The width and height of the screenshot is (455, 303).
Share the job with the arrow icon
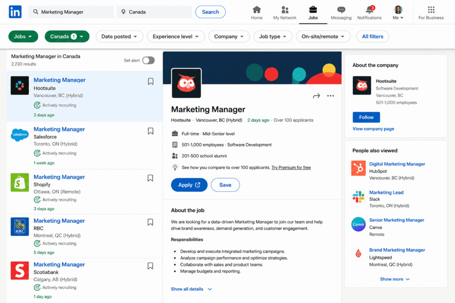coord(316,96)
